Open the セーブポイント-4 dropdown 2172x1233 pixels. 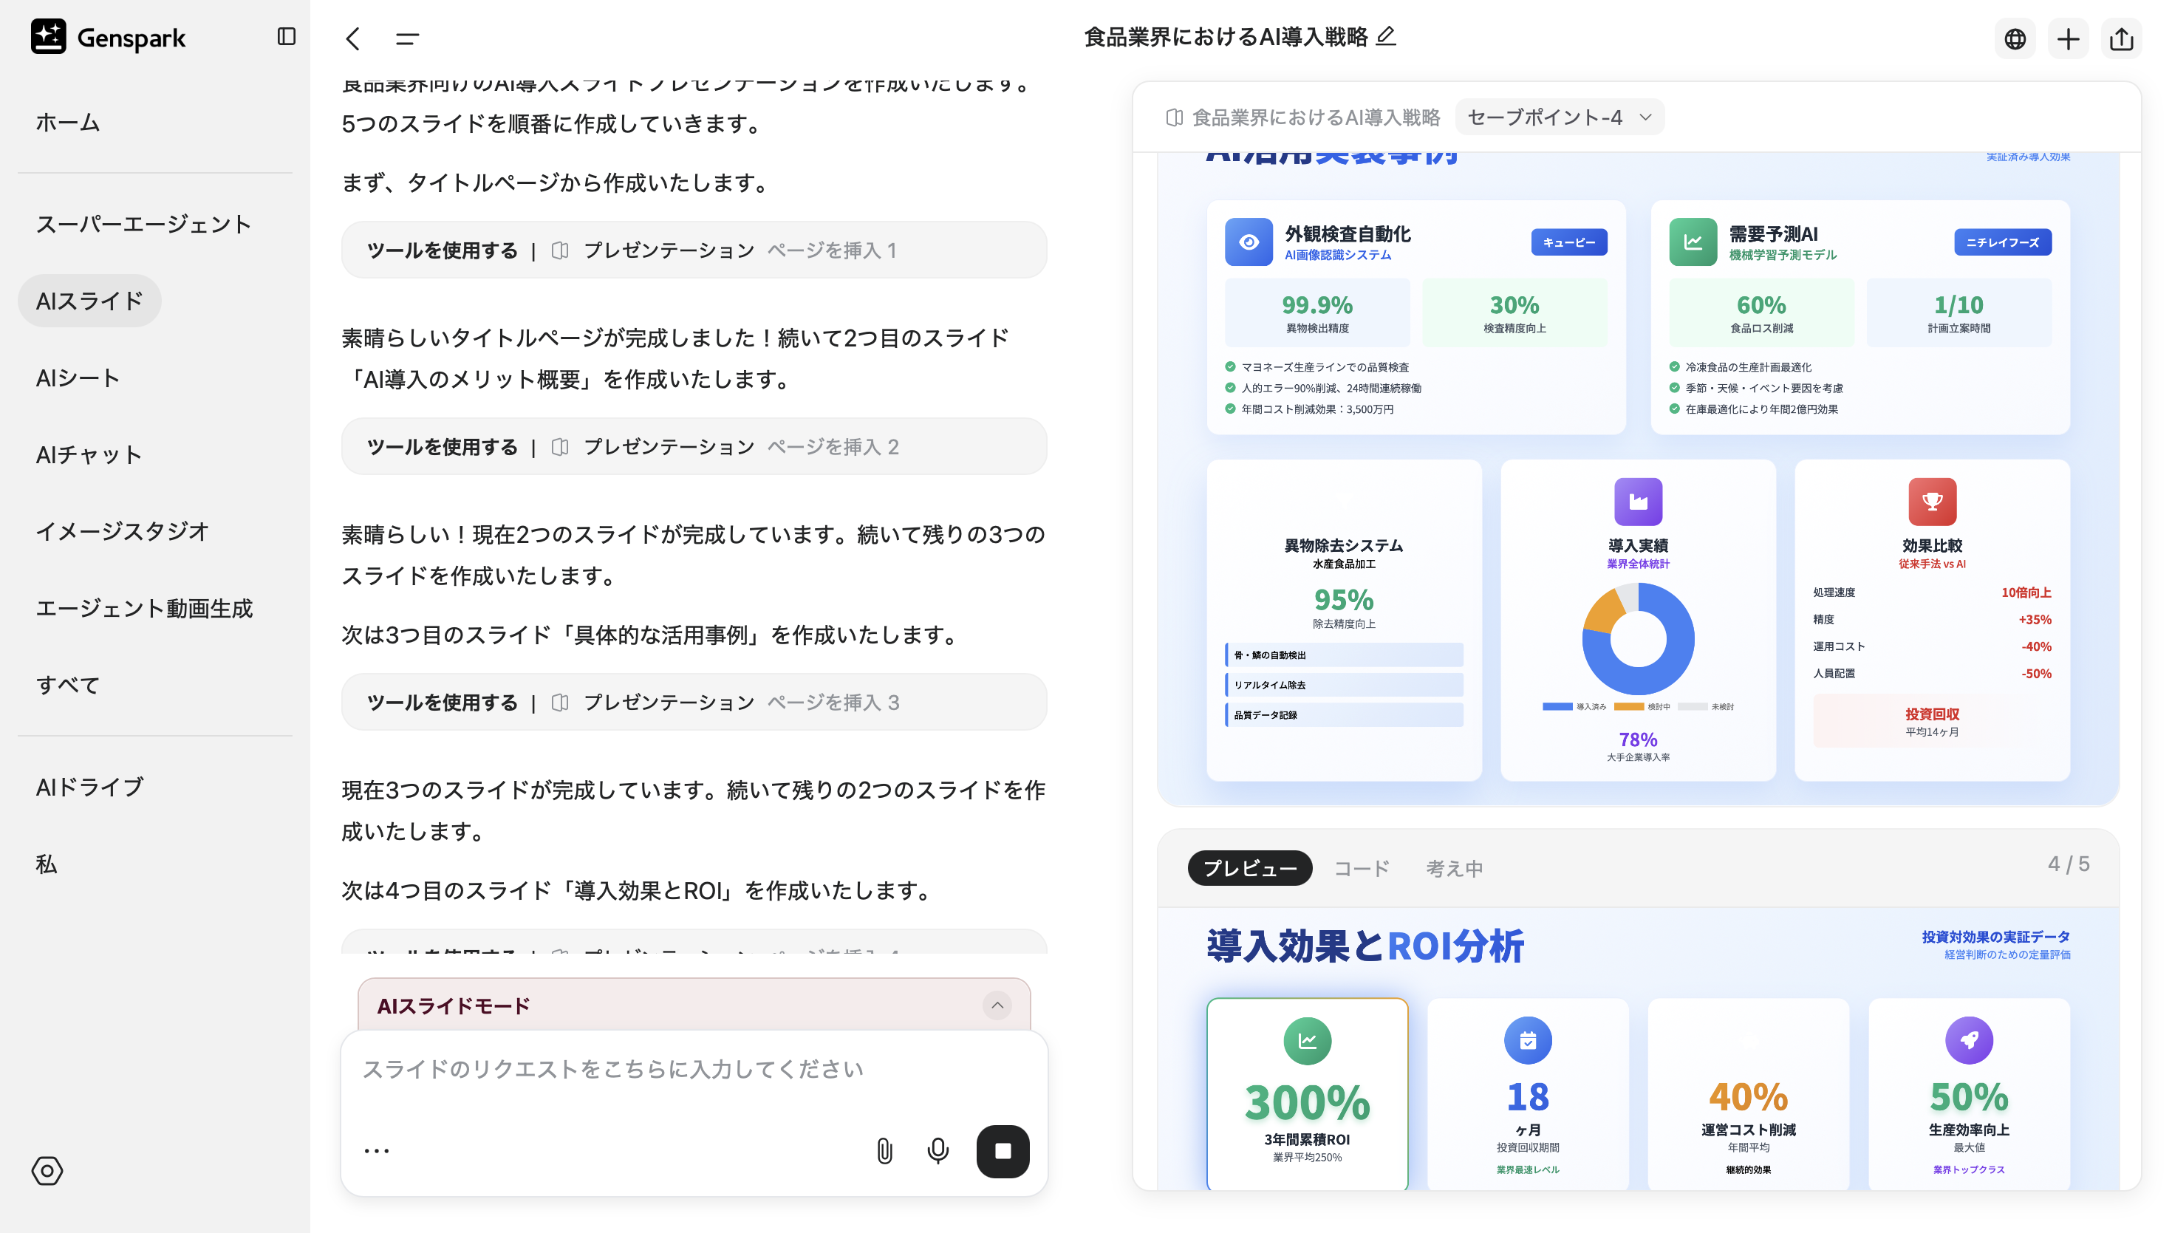[1559, 117]
